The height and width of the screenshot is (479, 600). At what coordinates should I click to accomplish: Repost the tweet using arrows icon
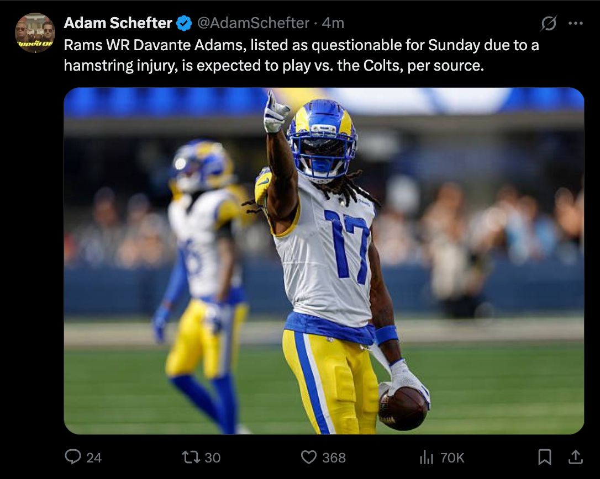tap(191, 457)
